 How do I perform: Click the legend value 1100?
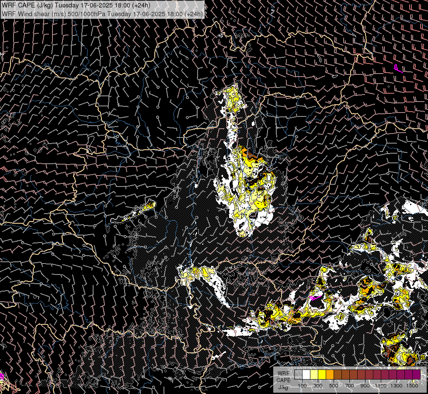click(x=381, y=386)
